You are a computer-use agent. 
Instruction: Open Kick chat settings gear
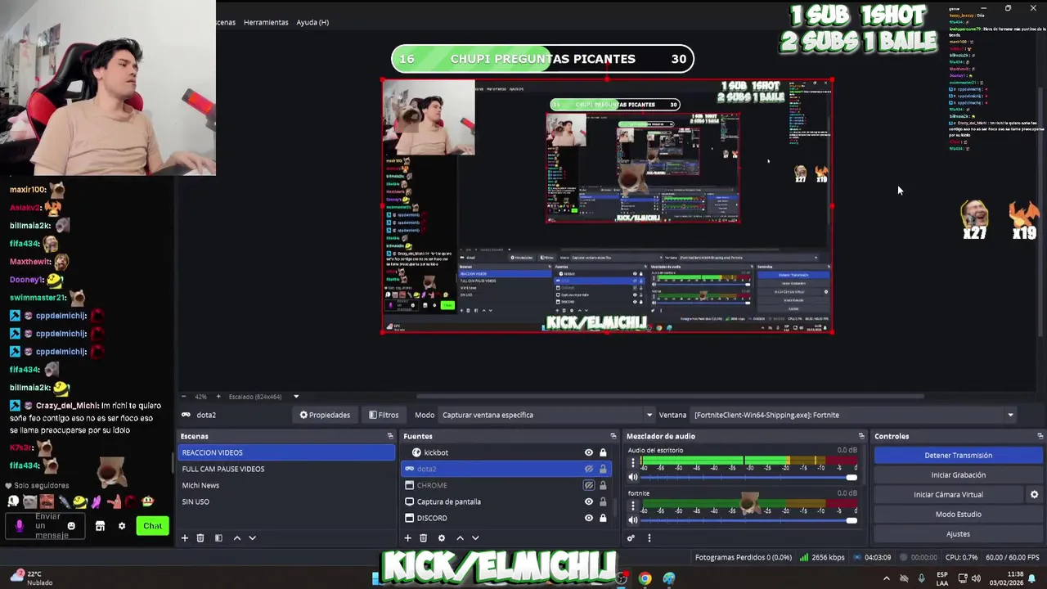point(122,526)
